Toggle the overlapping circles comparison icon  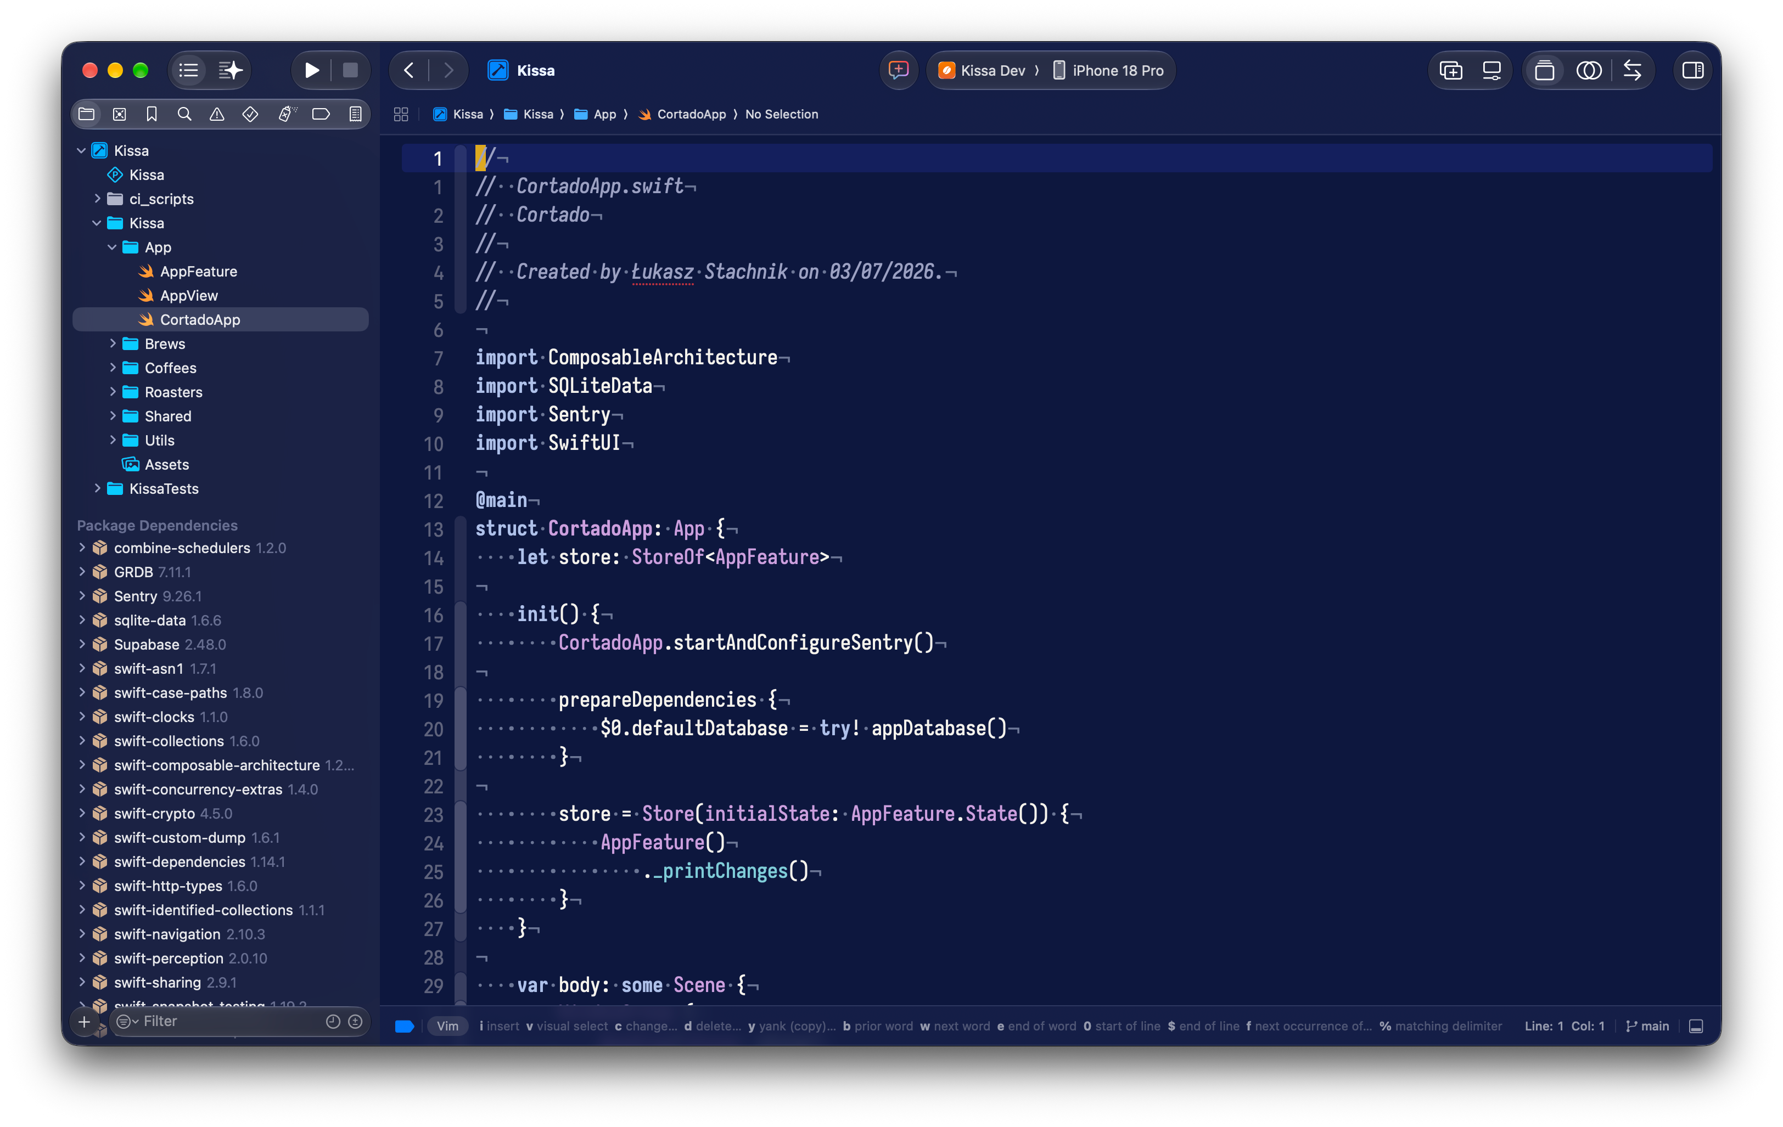tap(1589, 70)
